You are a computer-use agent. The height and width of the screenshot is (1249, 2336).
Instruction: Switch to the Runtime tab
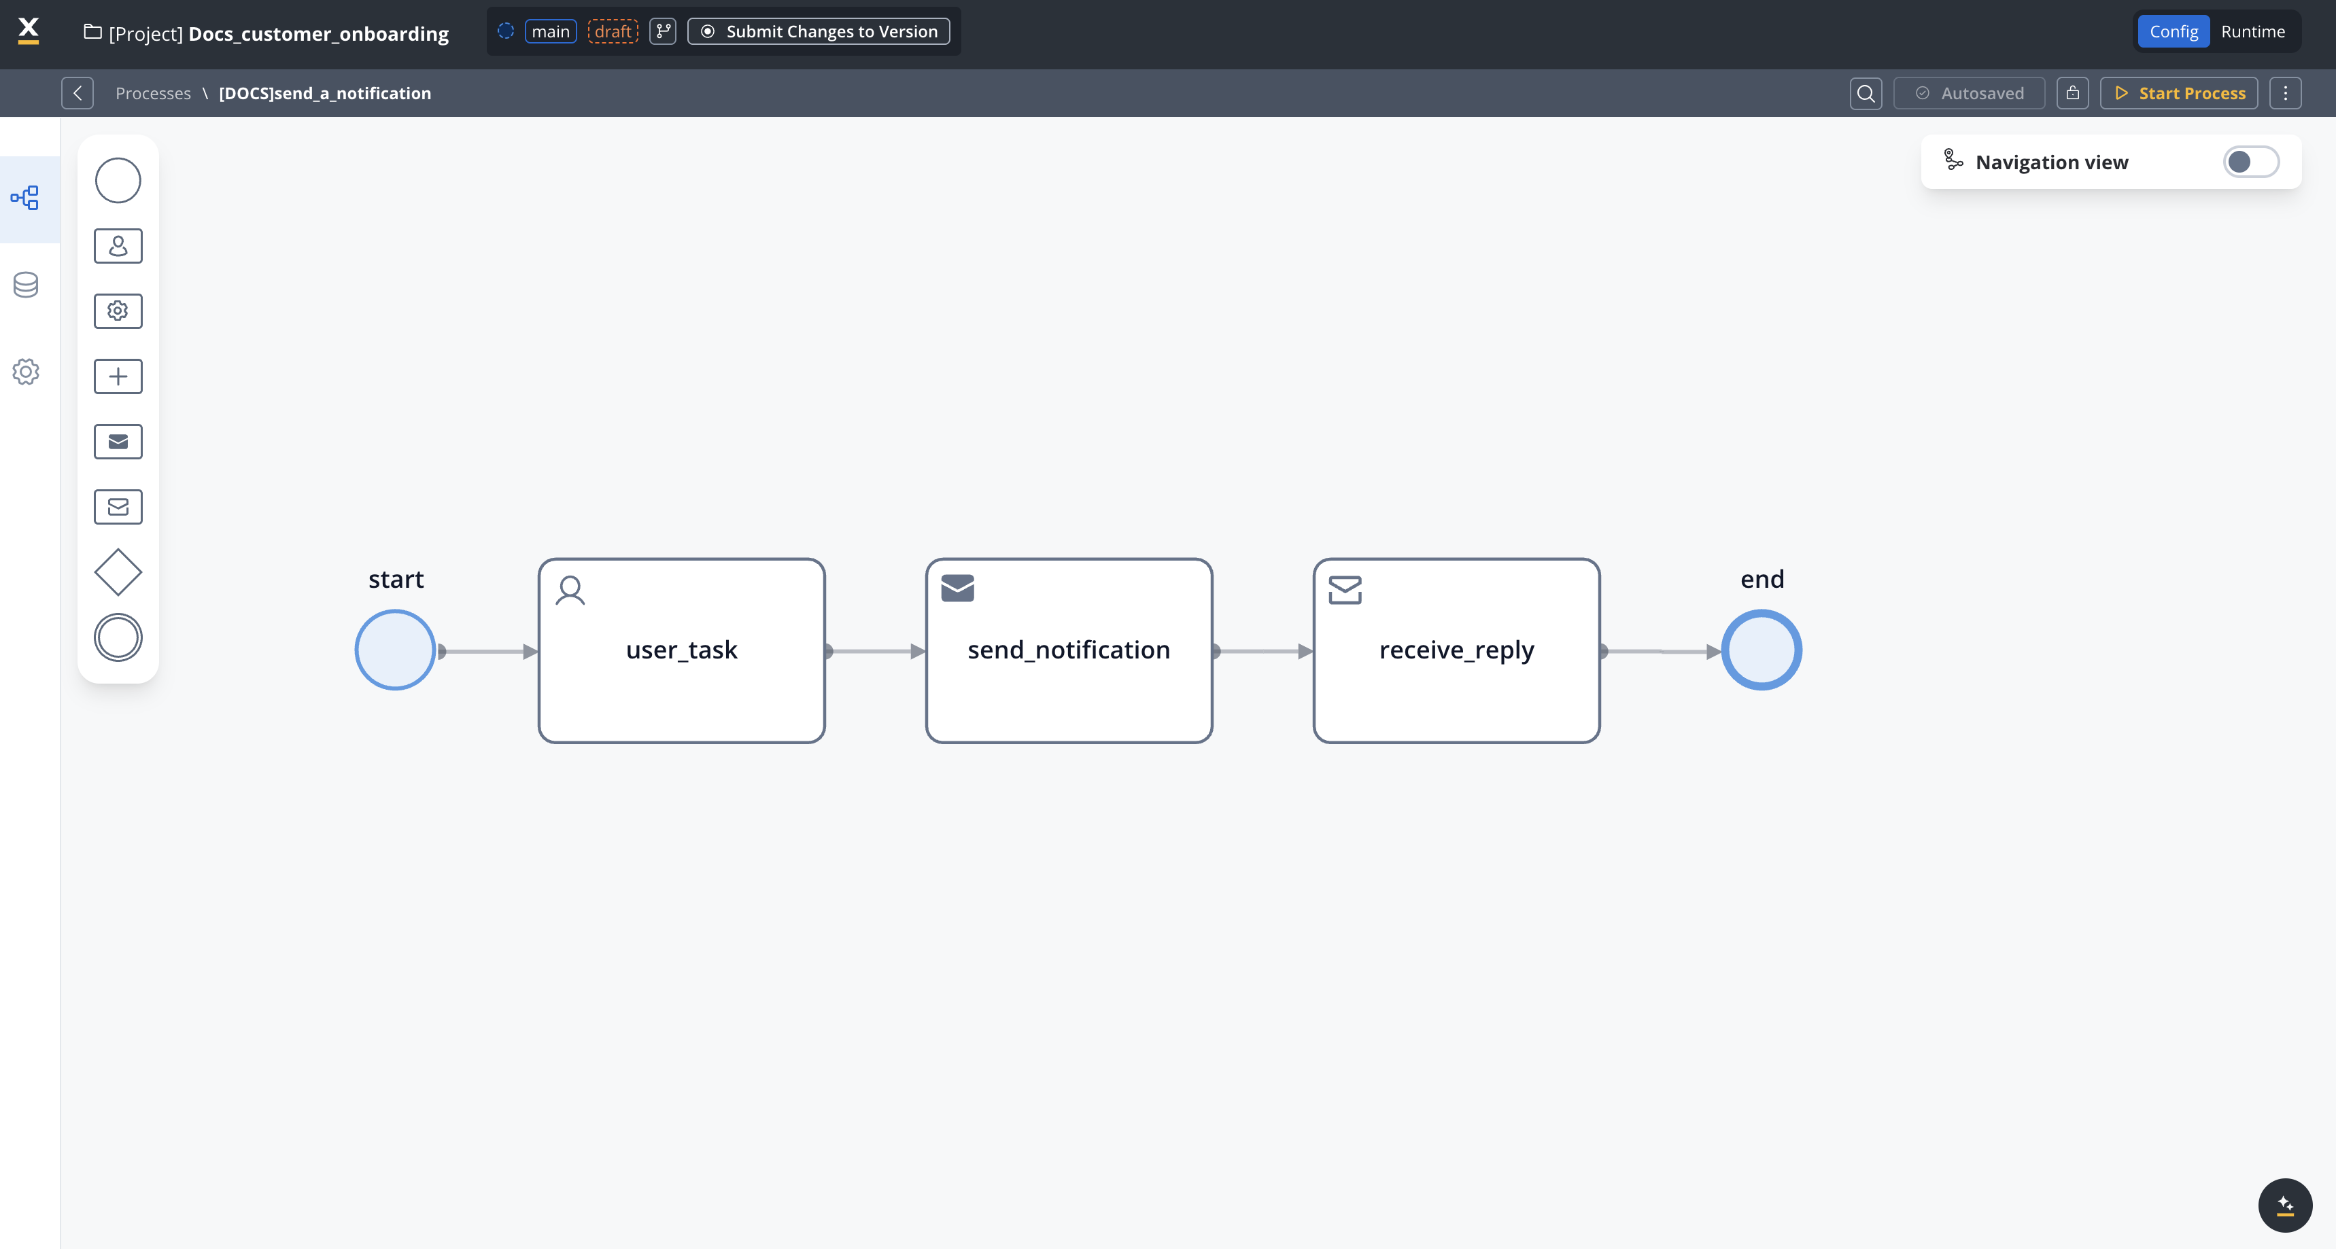pyautogui.click(x=2252, y=32)
